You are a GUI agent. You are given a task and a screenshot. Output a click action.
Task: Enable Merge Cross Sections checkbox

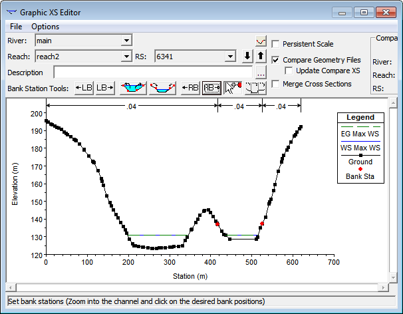tap(275, 84)
